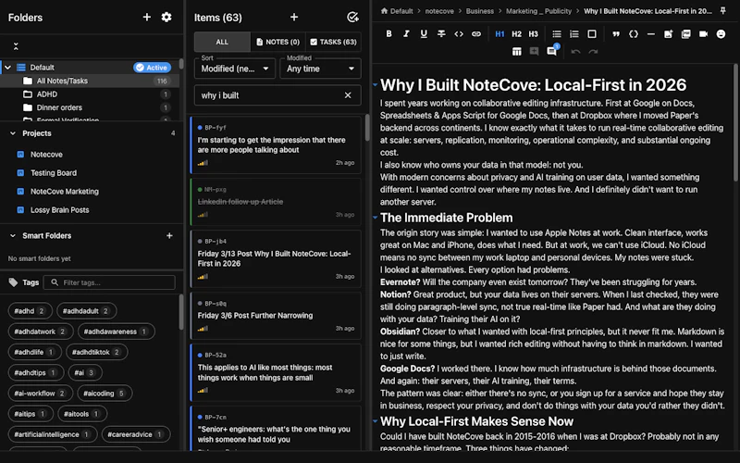Apply H2 heading style

517,33
